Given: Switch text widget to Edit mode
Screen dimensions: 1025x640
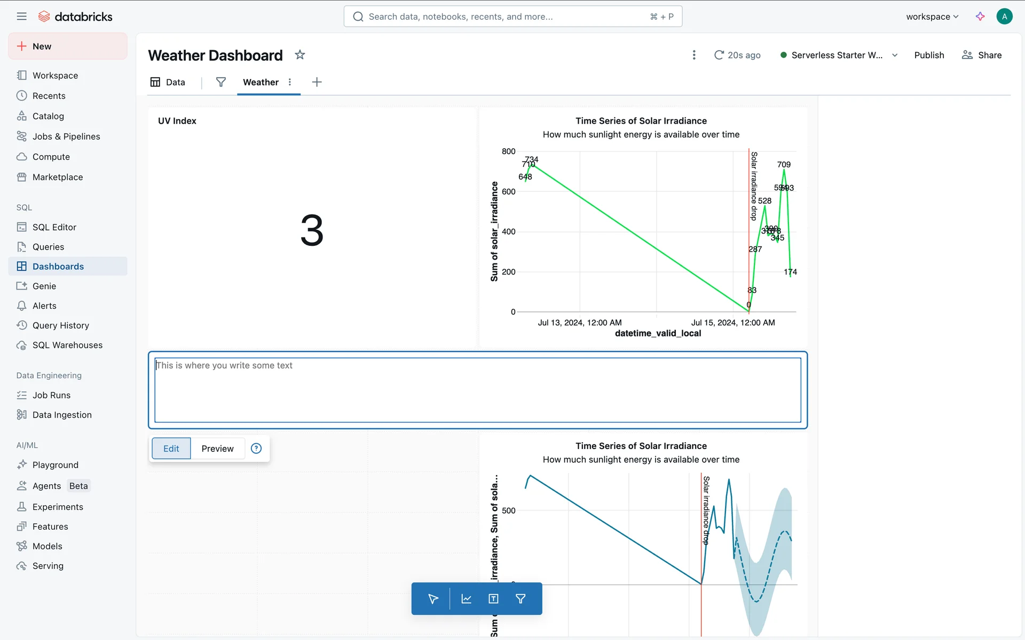Looking at the screenshot, I should tap(171, 449).
